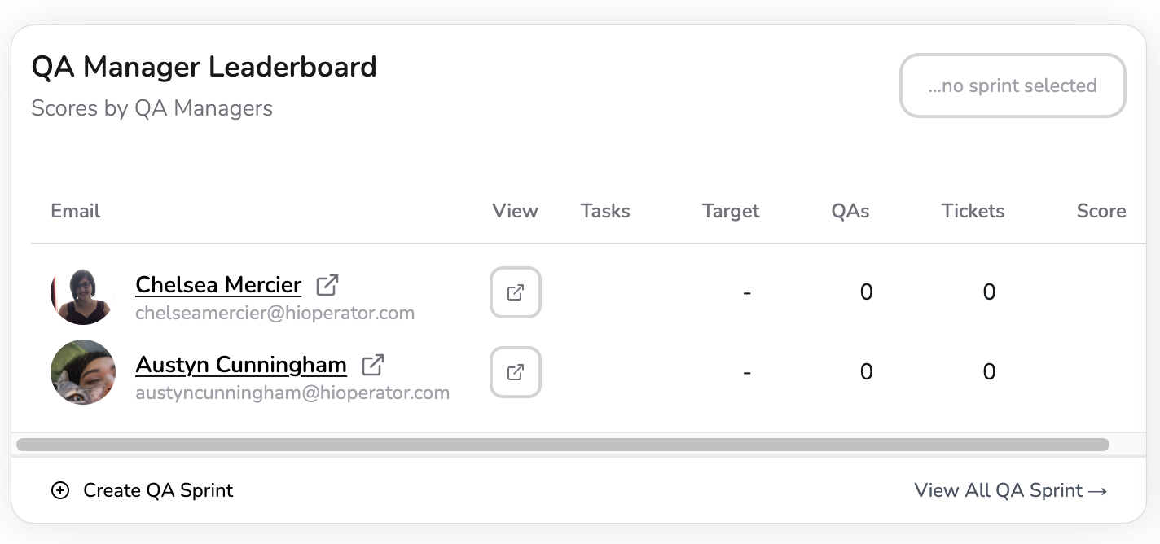Click external link icon beside Austyn Cunningham's name
This screenshot has height=544, width=1160.
coord(372,365)
